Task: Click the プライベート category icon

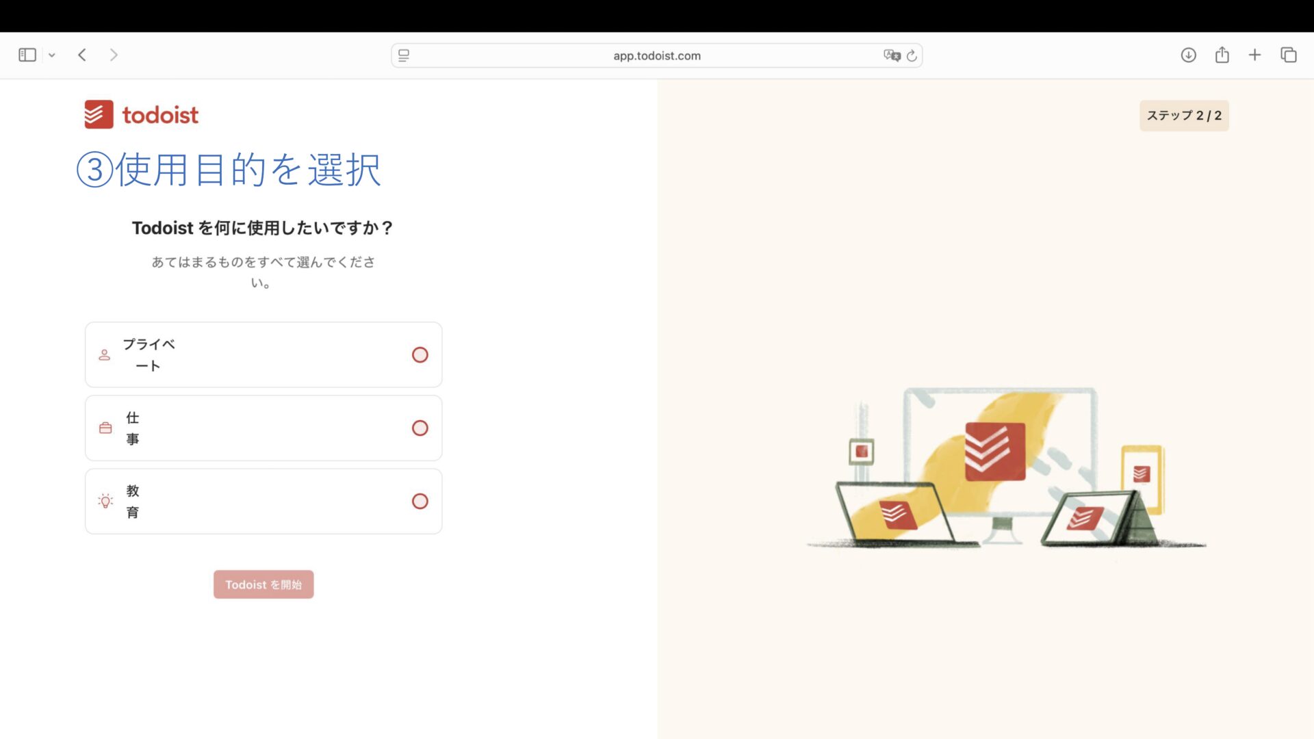Action: 105,354
